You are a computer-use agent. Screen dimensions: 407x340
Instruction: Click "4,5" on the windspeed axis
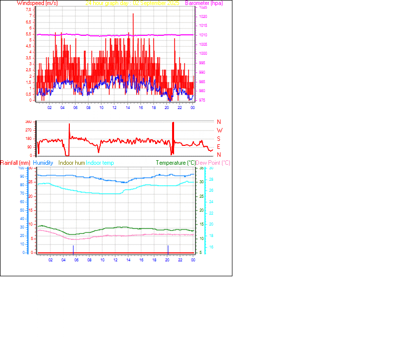pos(28,46)
